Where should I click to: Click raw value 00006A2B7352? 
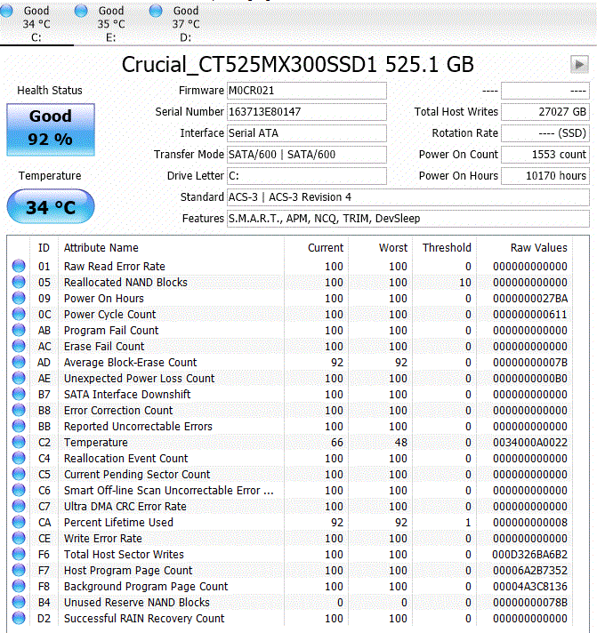coord(530,571)
